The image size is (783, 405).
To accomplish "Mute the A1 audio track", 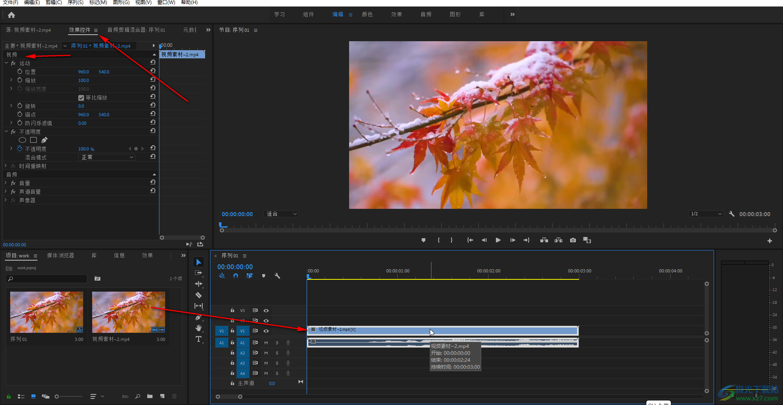I will coord(266,343).
